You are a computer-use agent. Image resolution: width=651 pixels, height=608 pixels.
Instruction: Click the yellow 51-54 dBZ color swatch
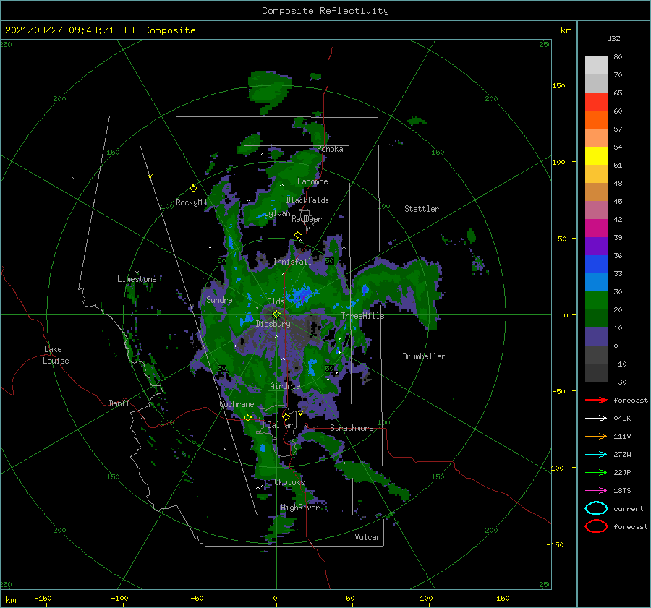[596, 156]
